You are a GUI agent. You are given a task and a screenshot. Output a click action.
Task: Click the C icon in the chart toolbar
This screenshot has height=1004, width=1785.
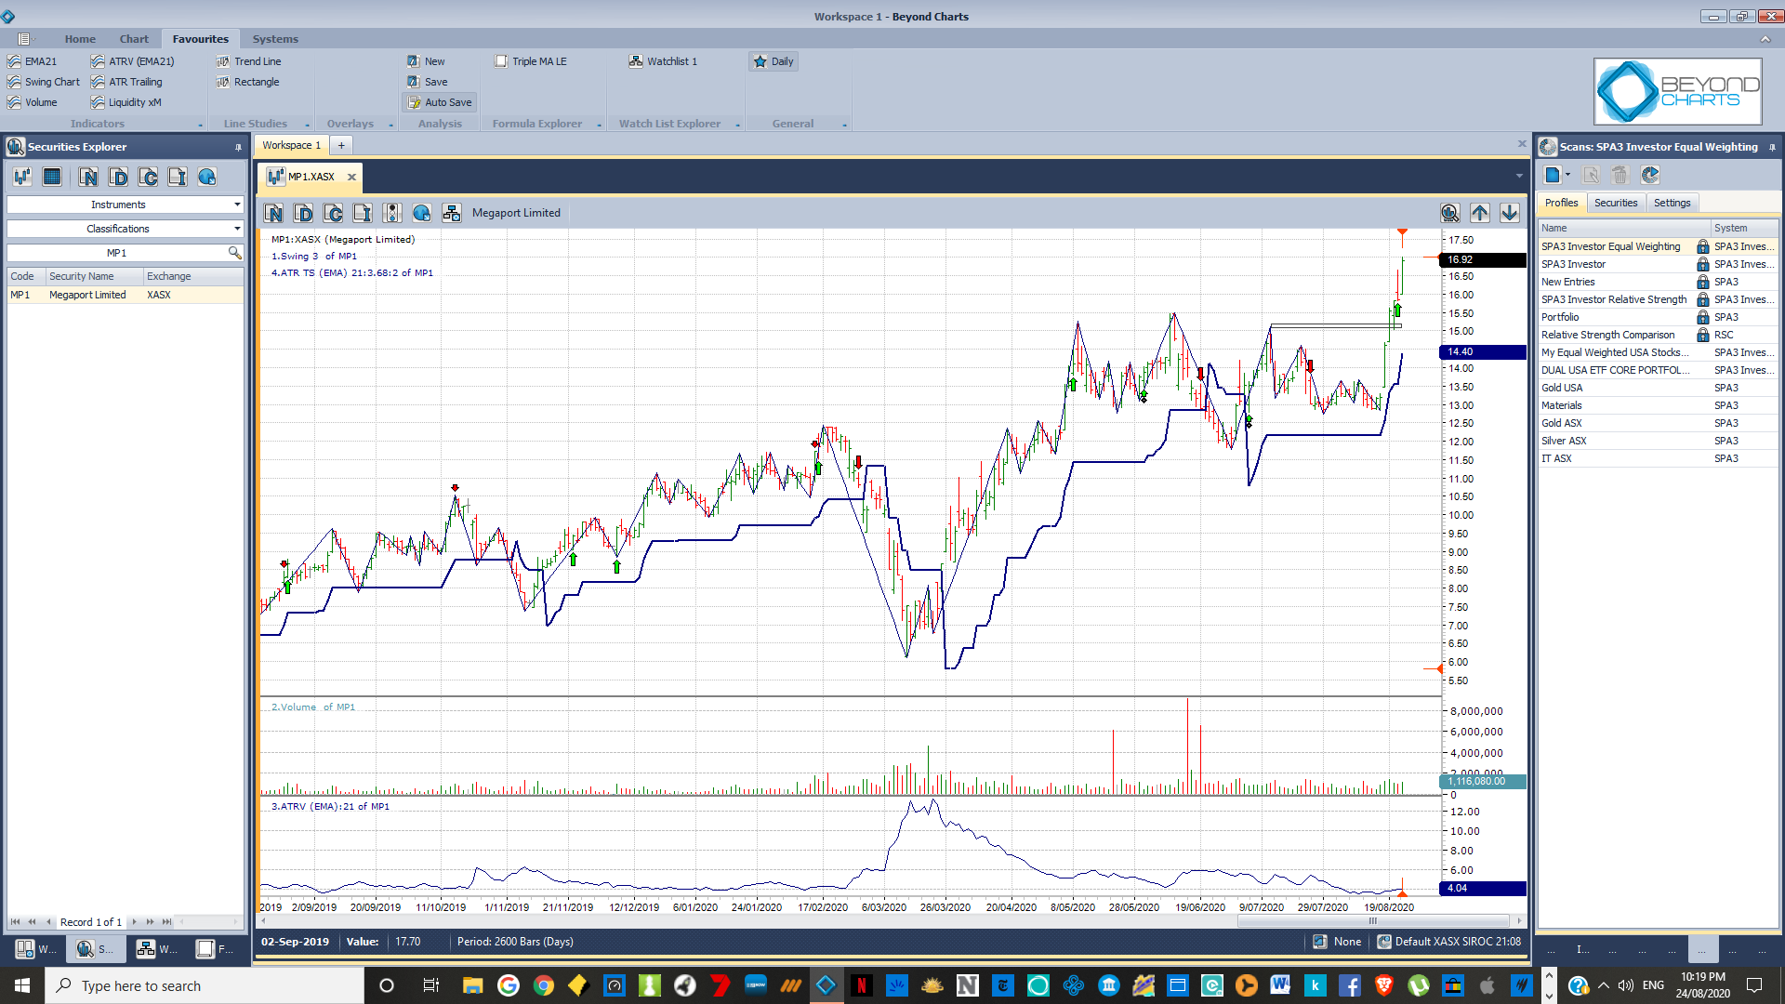click(333, 213)
